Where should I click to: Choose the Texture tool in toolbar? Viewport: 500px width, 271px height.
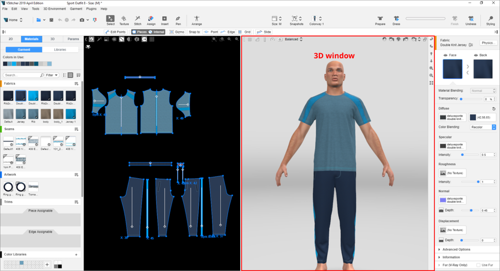(x=124, y=20)
